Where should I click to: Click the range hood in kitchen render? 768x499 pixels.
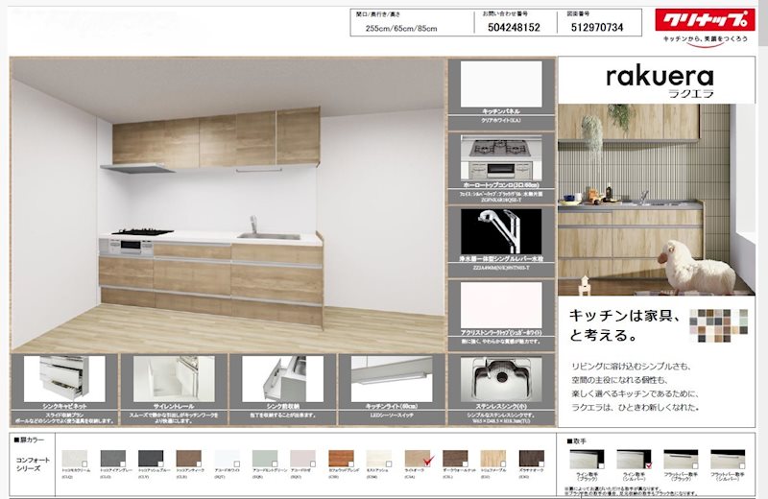pyautogui.click(x=137, y=169)
